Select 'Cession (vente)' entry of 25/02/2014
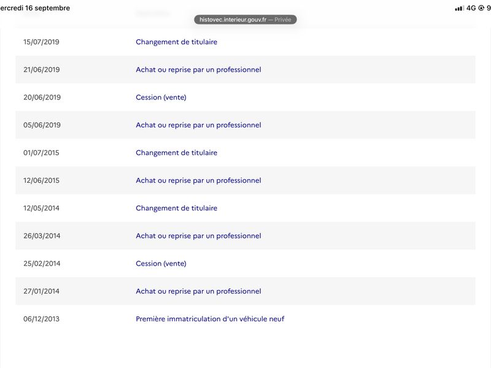The width and height of the screenshot is (491, 368). point(161,264)
